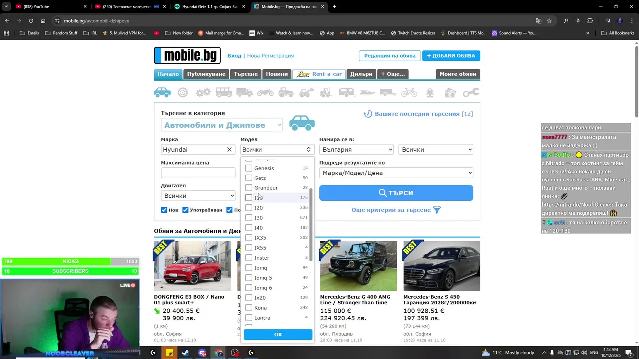Check the I30 model checkbox
Screen dimensions: 639x359
pos(249,218)
